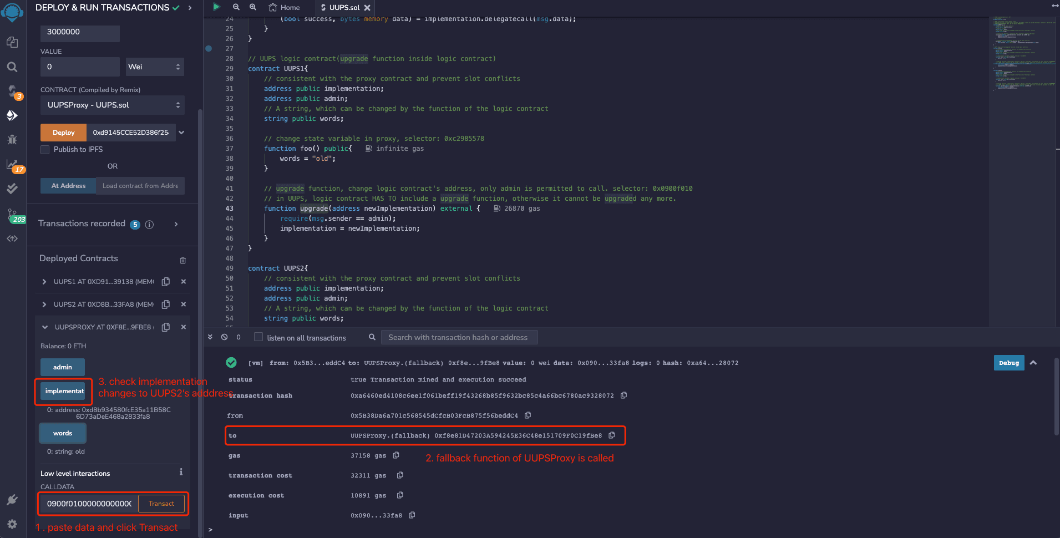Open the Wei unit dropdown
Image resolution: width=1060 pixels, height=538 pixels.
(155, 67)
